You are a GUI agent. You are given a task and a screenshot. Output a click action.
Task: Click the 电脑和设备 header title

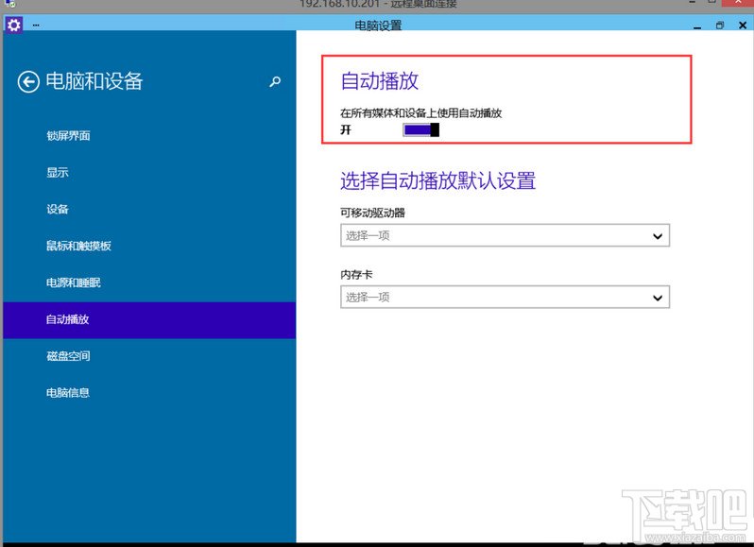click(x=94, y=82)
